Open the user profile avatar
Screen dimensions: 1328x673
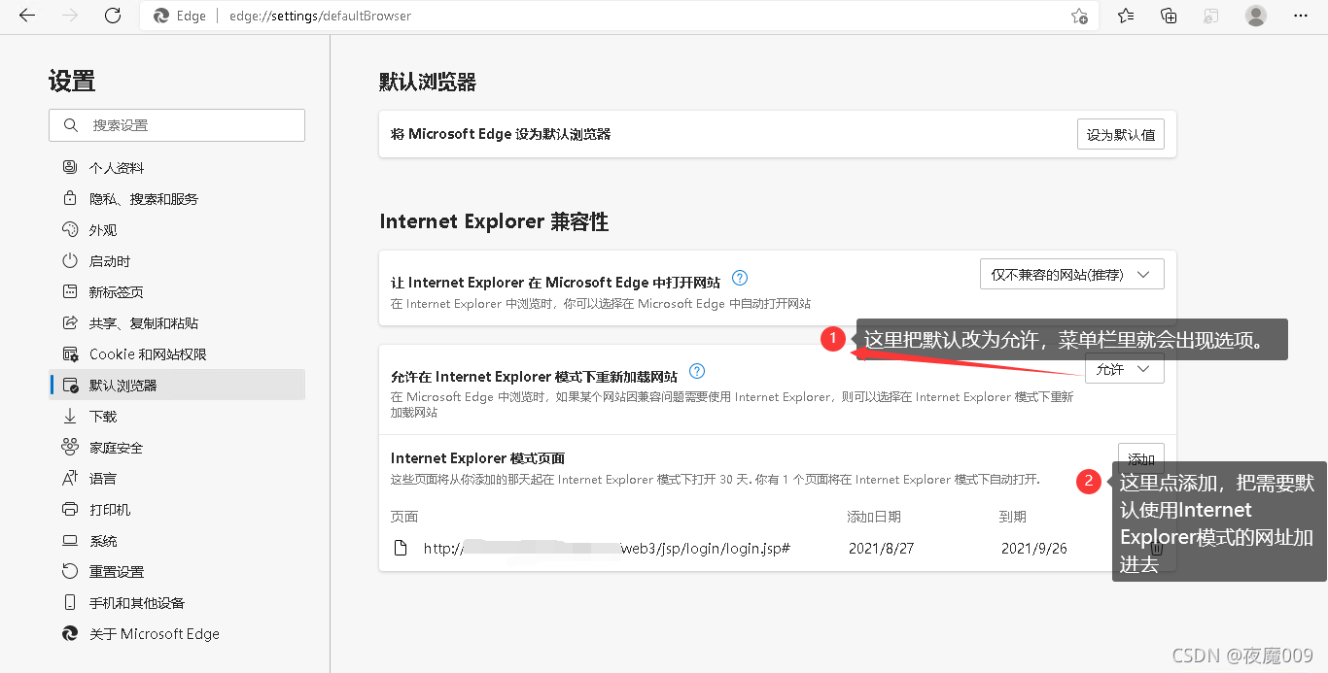pos(1256,16)
